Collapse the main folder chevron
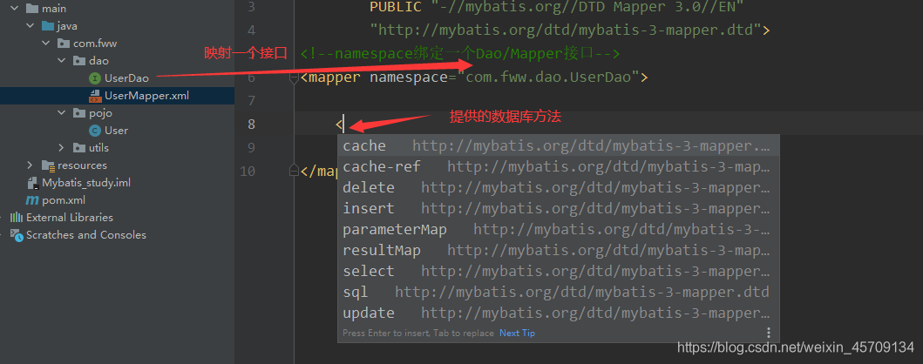This screenshot has width=923, height=364. pos(14,9)
